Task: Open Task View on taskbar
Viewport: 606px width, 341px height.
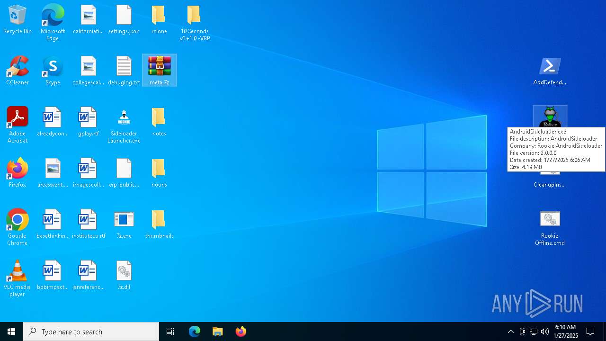Action: pyautogui.click(x=170, y=332)
